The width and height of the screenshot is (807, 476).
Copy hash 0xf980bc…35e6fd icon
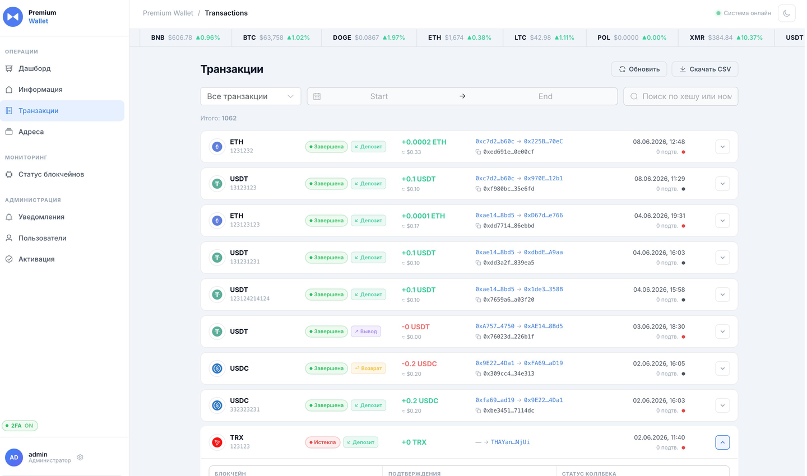(478, 189)
